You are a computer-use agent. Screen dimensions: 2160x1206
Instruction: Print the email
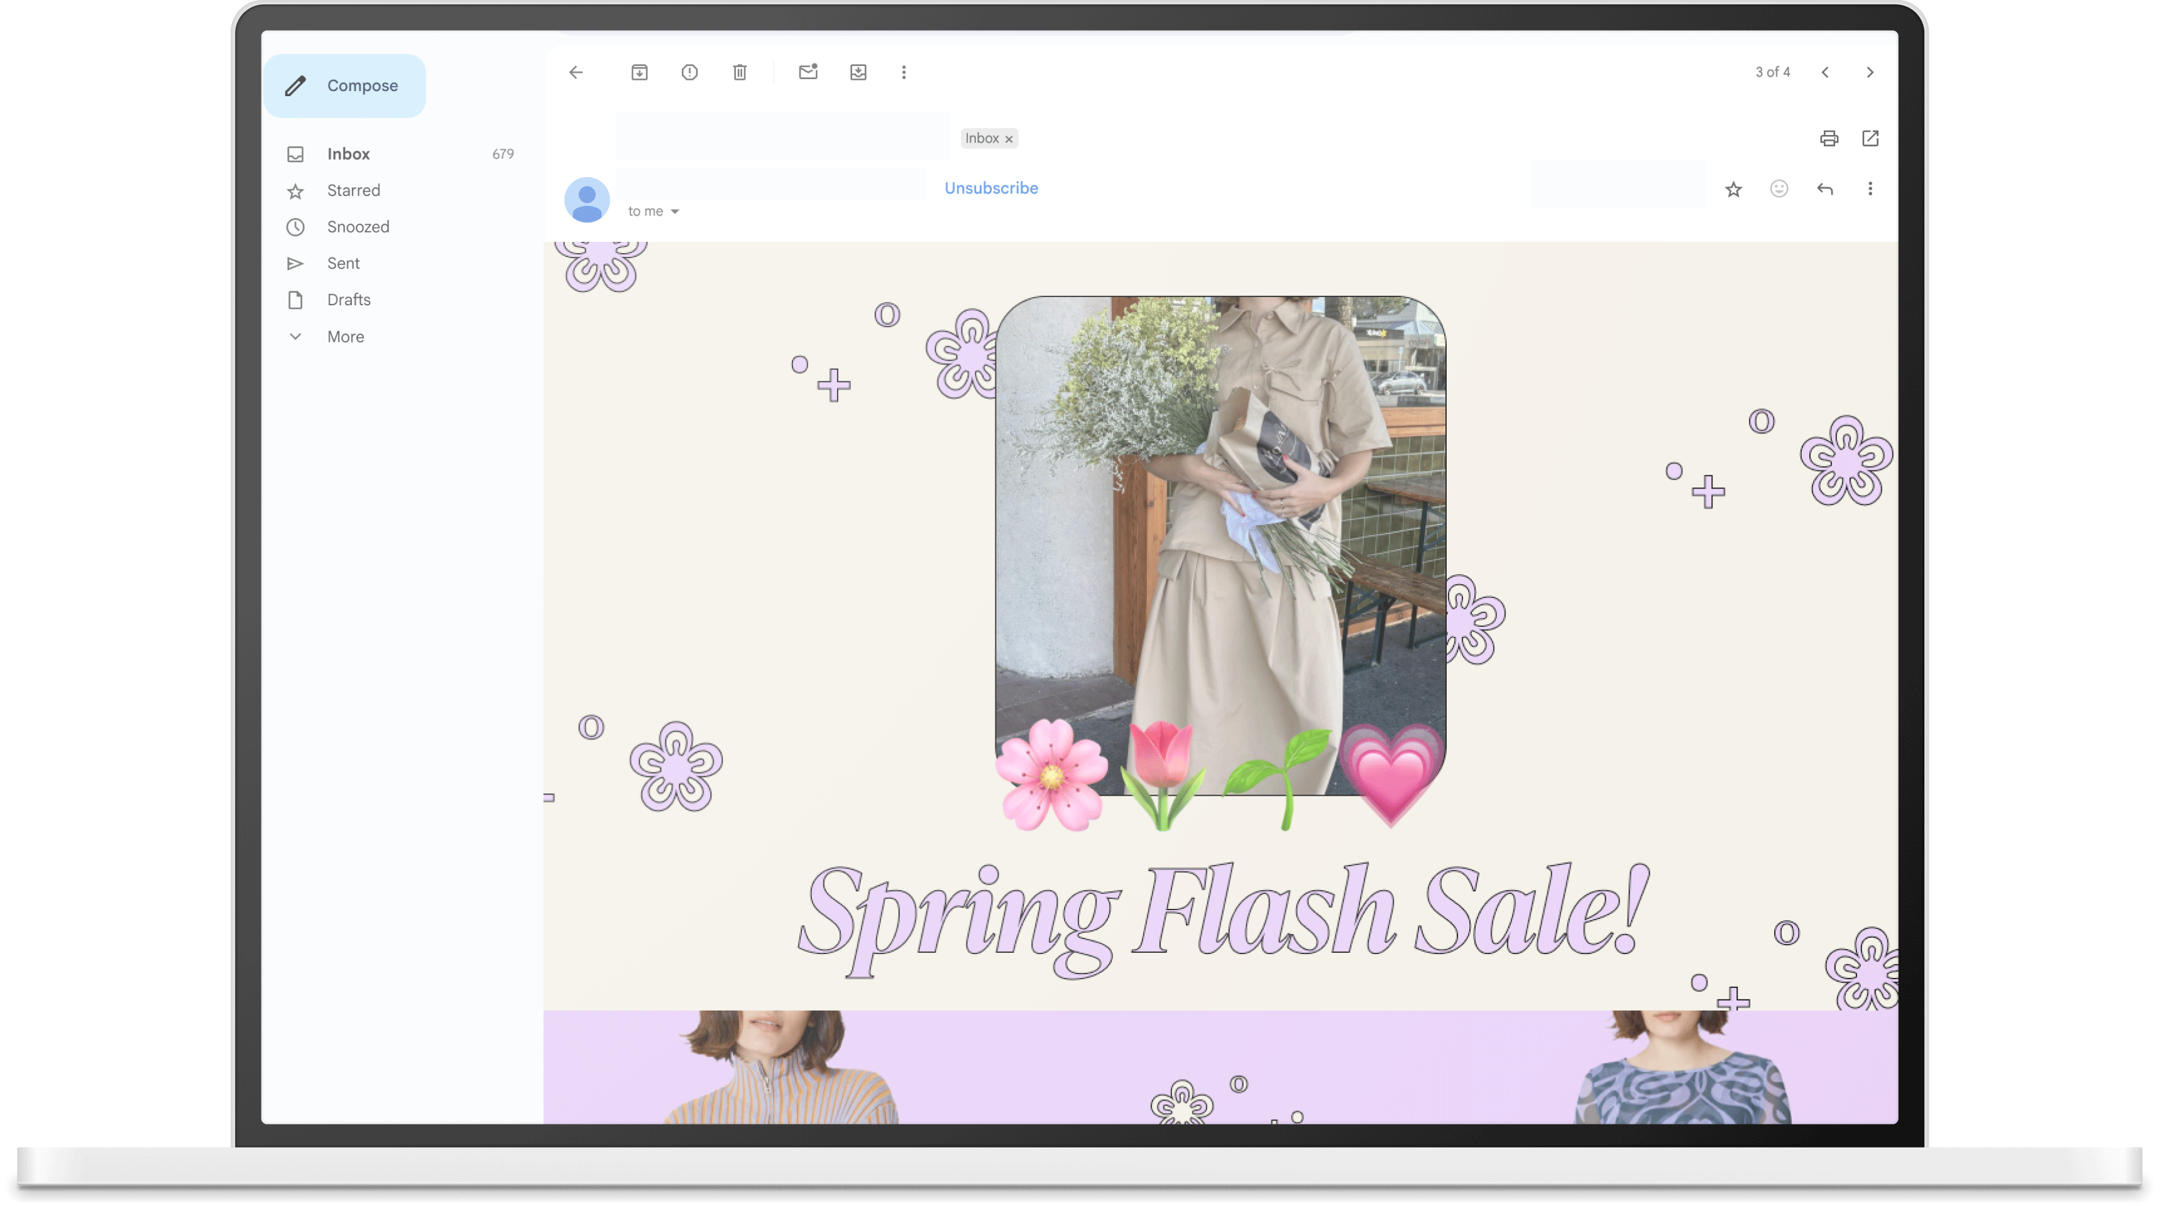pyautogui.click(x=1829, y=138)
